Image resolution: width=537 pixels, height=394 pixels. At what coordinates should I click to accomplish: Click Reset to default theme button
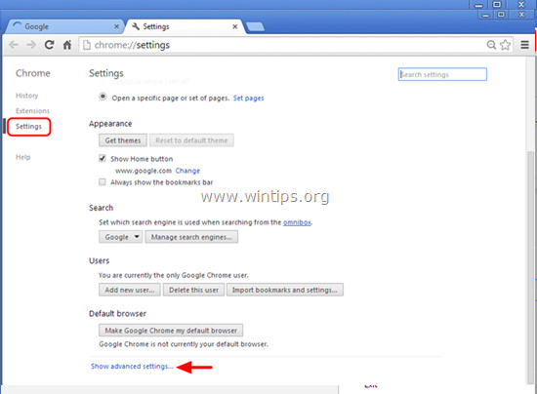191,140
